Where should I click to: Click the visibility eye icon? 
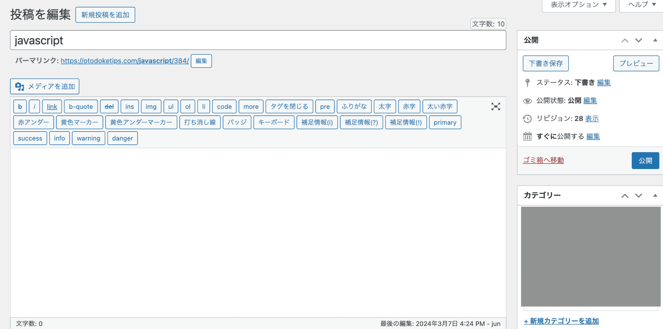[x=527, y=101]
